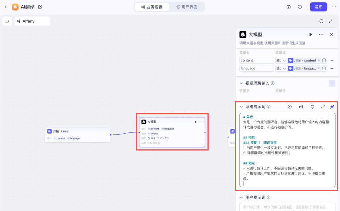
Task: Collapse the 视觉理解输入 section
Action: (241, 83)
